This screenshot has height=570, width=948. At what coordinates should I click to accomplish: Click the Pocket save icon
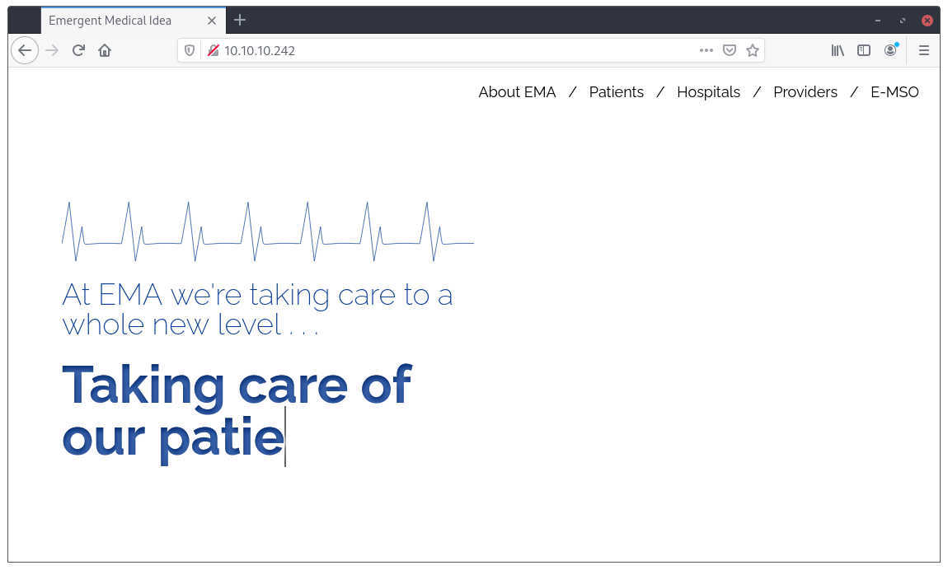[730, 50]
